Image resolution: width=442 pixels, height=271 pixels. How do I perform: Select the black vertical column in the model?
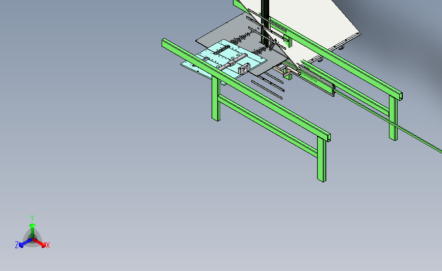(266, 22)
